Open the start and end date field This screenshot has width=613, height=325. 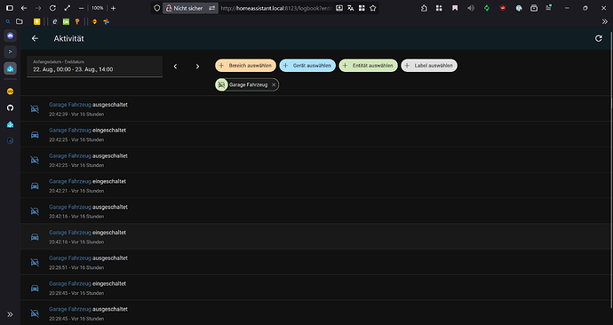(94, 67)
